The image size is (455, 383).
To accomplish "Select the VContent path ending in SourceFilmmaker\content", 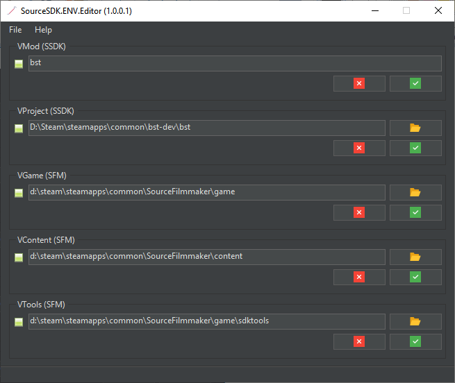I will tap(207, 257).
